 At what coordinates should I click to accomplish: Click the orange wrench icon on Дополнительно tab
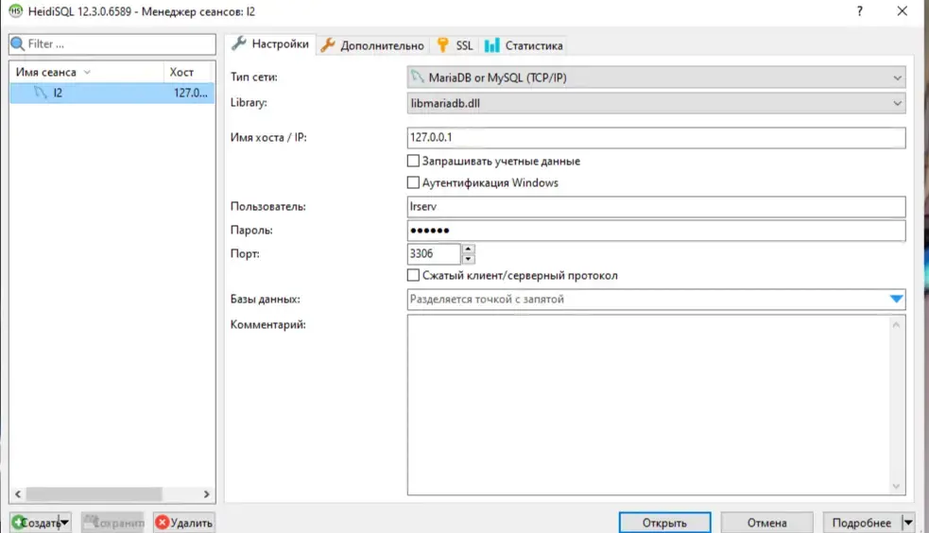tap(328, 45)
